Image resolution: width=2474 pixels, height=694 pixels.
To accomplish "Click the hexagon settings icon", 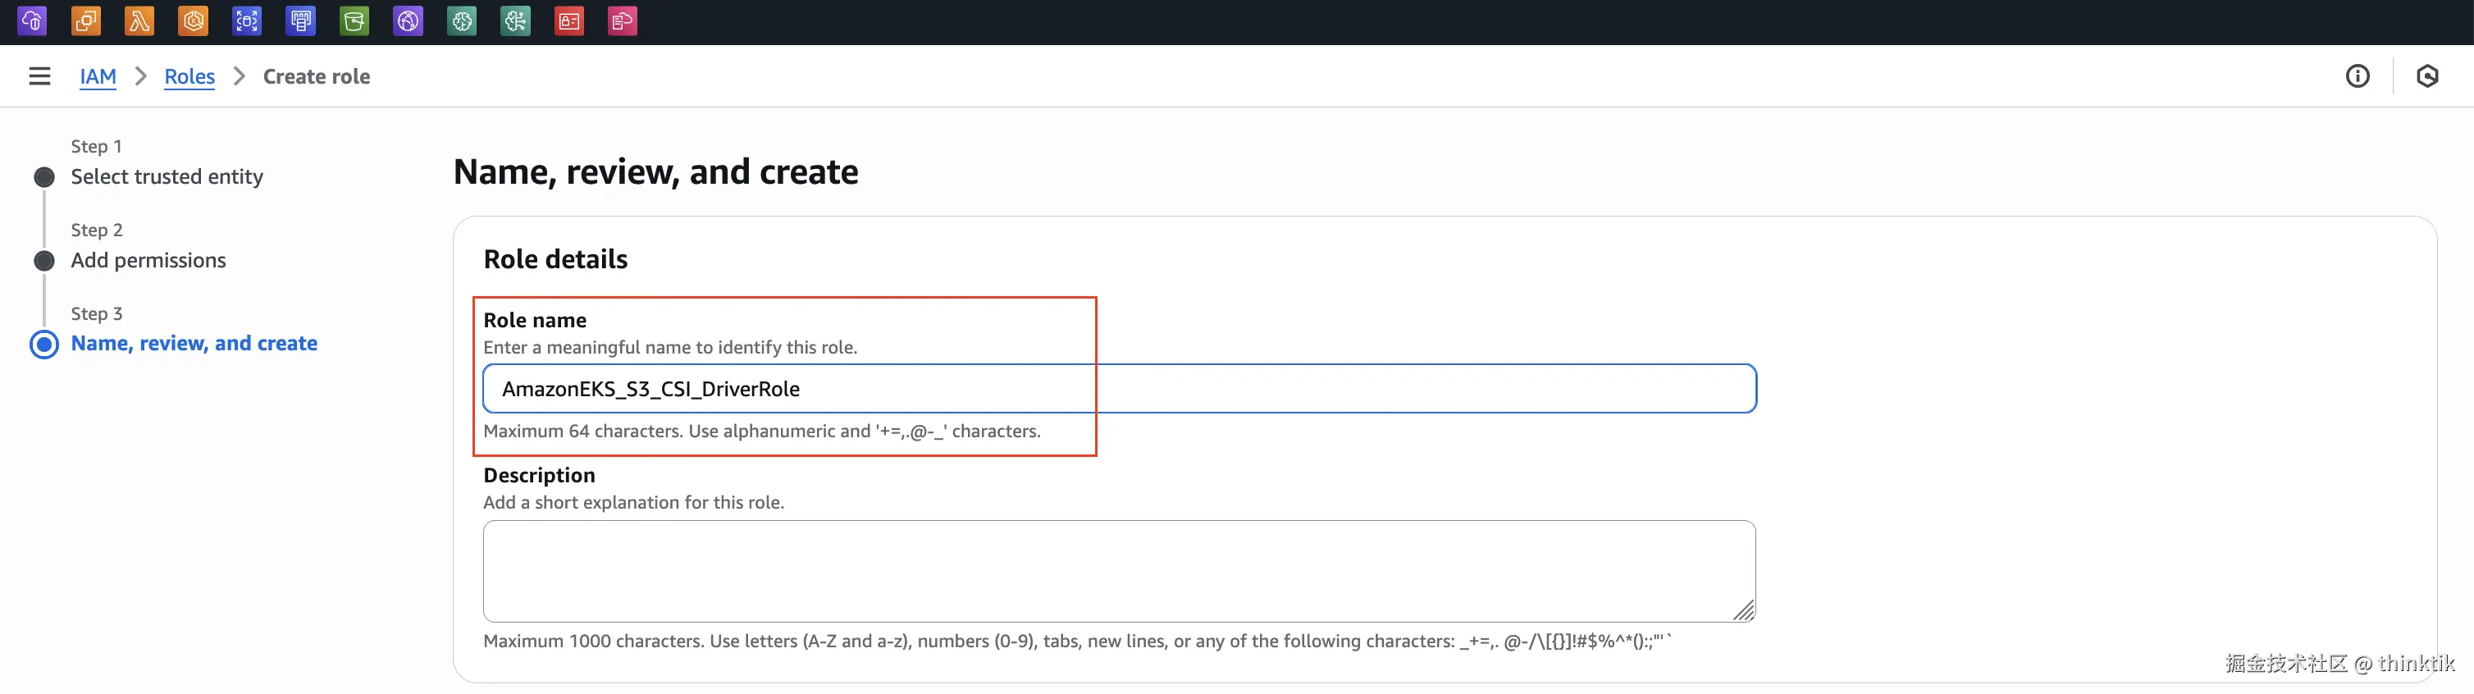I will point(2427,75).
